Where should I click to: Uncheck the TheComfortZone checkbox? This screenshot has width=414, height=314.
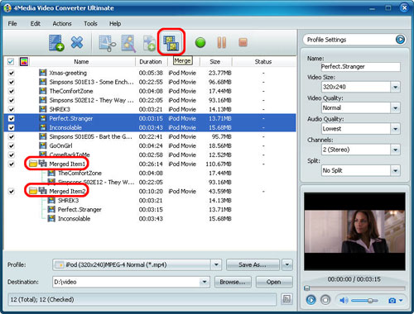click(x=12, y=91)
